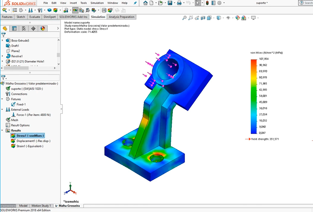Switch to the Evaluate tab
The image size is (313, 212).
tap(35, 17)
